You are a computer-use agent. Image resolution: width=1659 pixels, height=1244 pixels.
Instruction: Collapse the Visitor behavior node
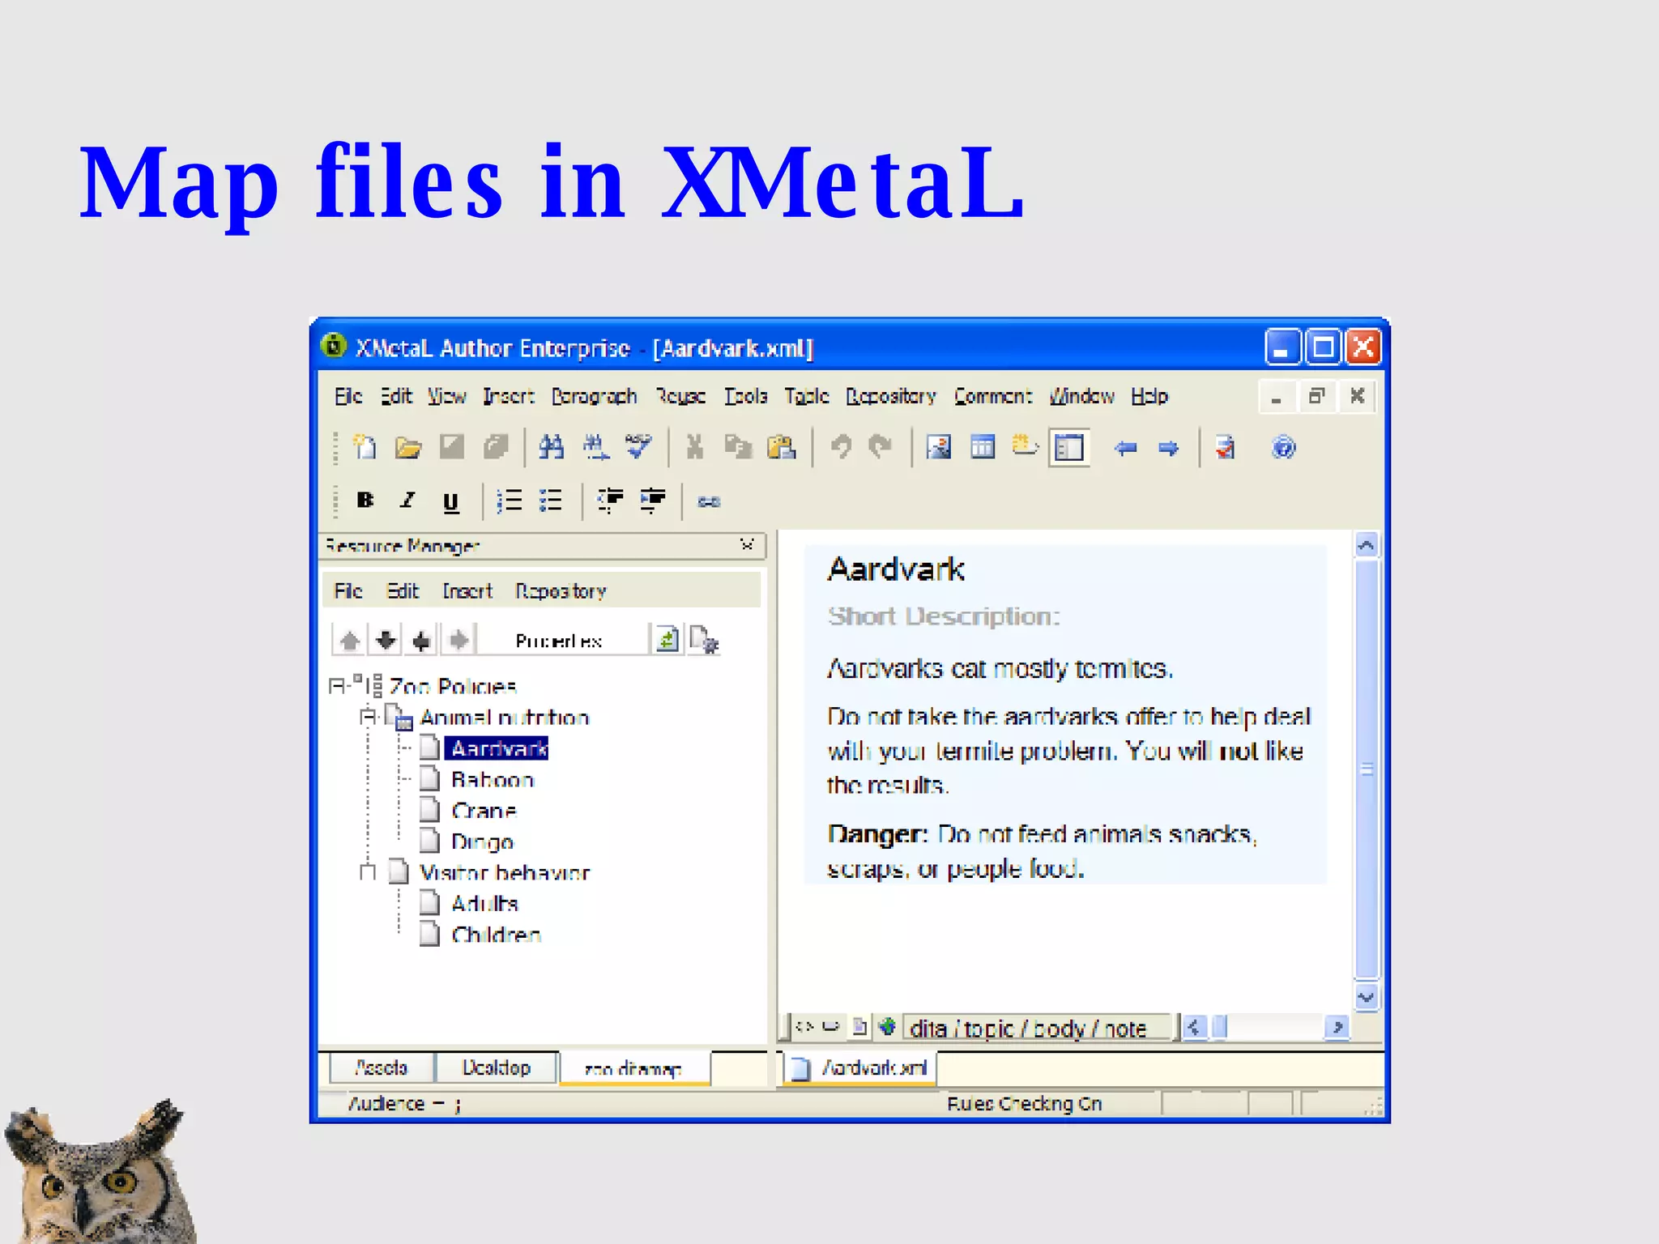coord(368,872)
